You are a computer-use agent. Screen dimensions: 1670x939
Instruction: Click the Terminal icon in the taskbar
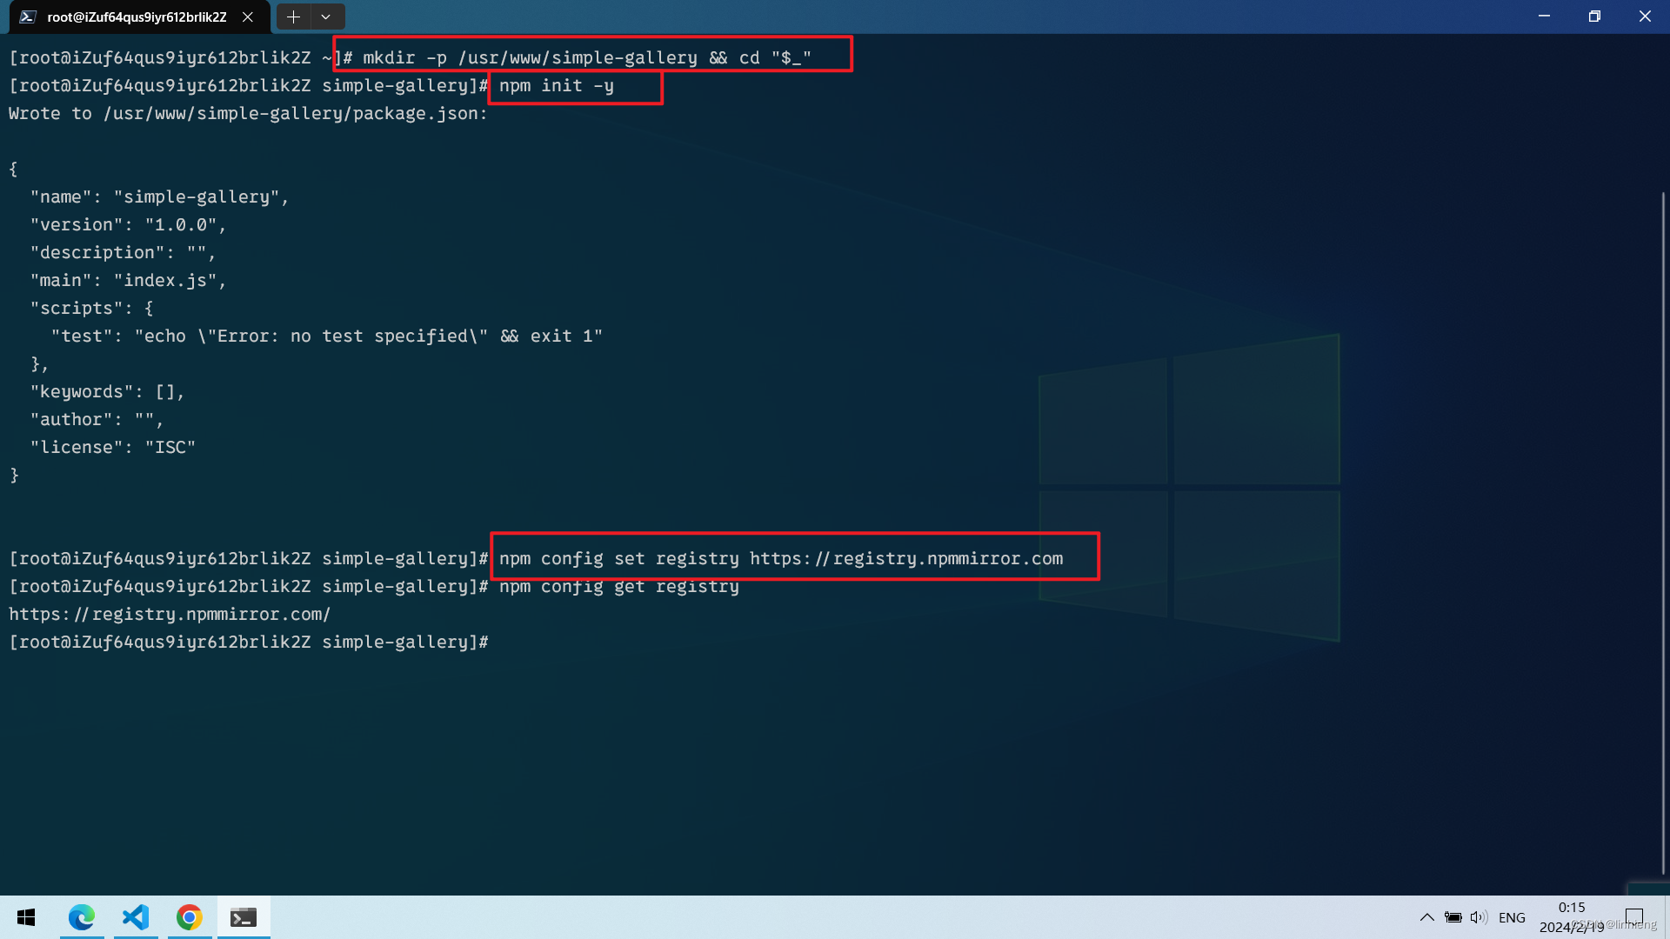tap(244, 917)
